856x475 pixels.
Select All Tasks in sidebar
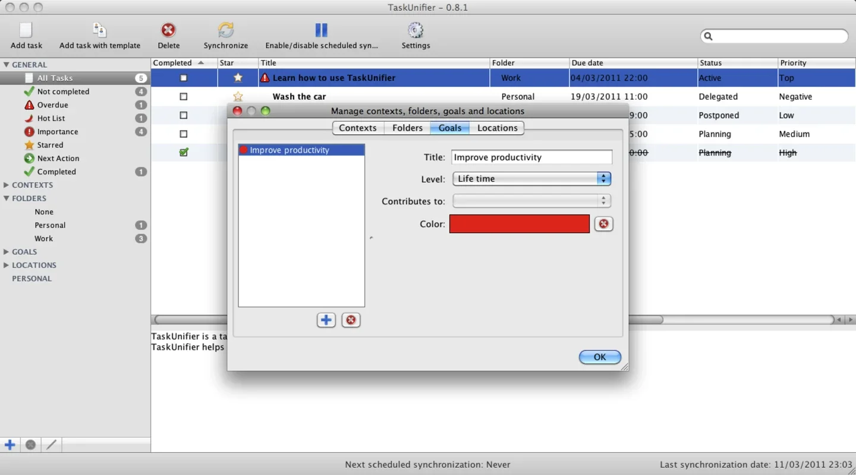[x=75, y=78]
